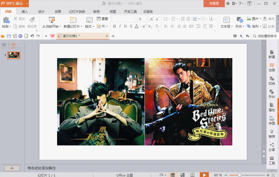Click the 未登录 login button
The width and height of the screenshot is (279, 177).
click(214, 3)
